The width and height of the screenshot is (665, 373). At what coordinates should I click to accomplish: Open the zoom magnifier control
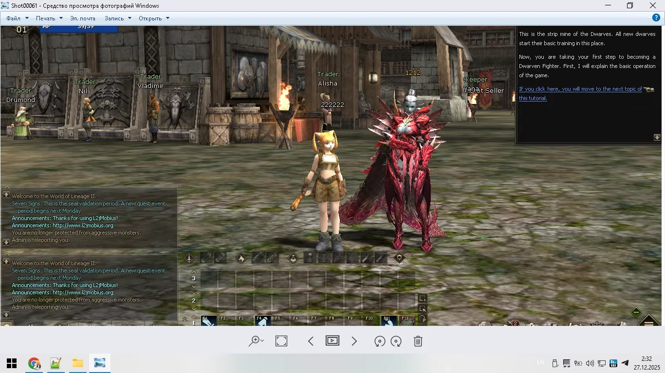coord(256,341)
